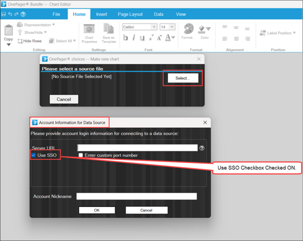Viewport: 303px width, 241px height.
Task: Click the Copy clipboard icon
Action: (8, 30)
